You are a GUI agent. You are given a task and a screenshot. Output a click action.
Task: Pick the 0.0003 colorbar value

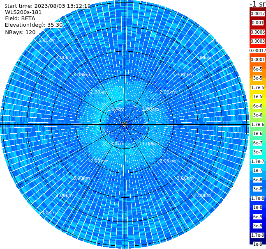[258, 41]
